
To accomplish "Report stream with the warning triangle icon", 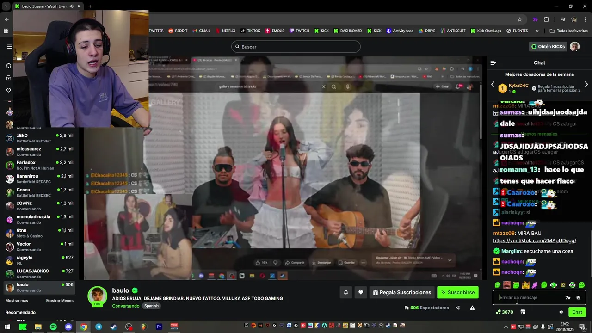I will tap(472, 308).
